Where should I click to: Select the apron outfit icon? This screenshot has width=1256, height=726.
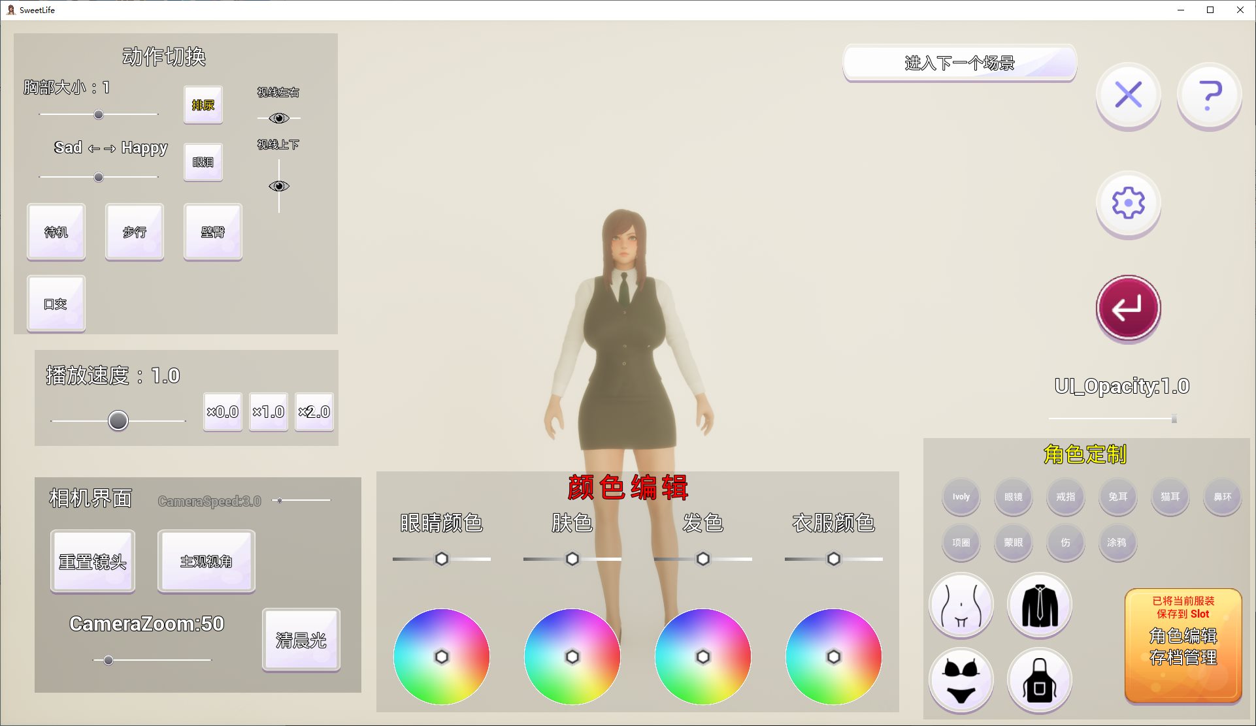pos(1039,680)
